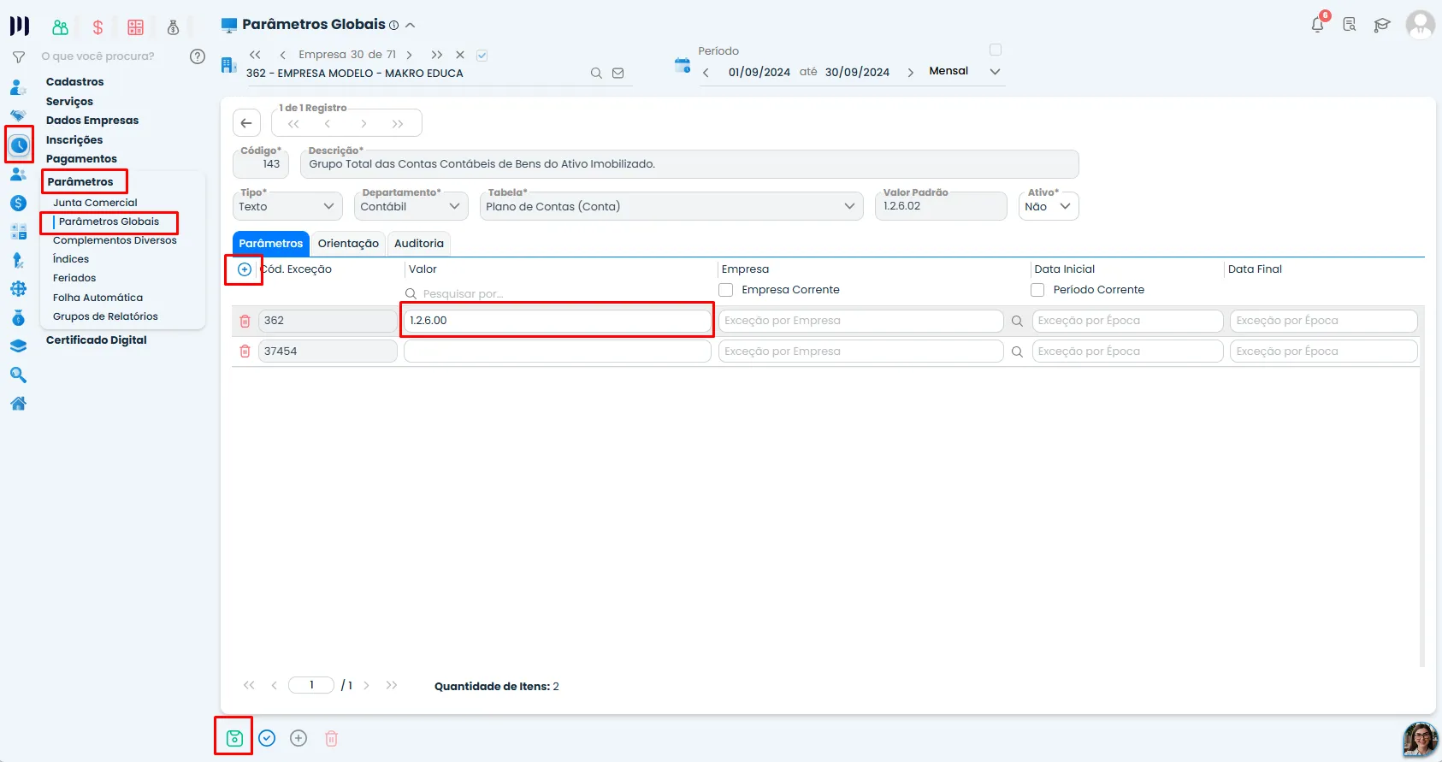
Task: Open Feriados menu item
Action: click(x=74, y=278)
